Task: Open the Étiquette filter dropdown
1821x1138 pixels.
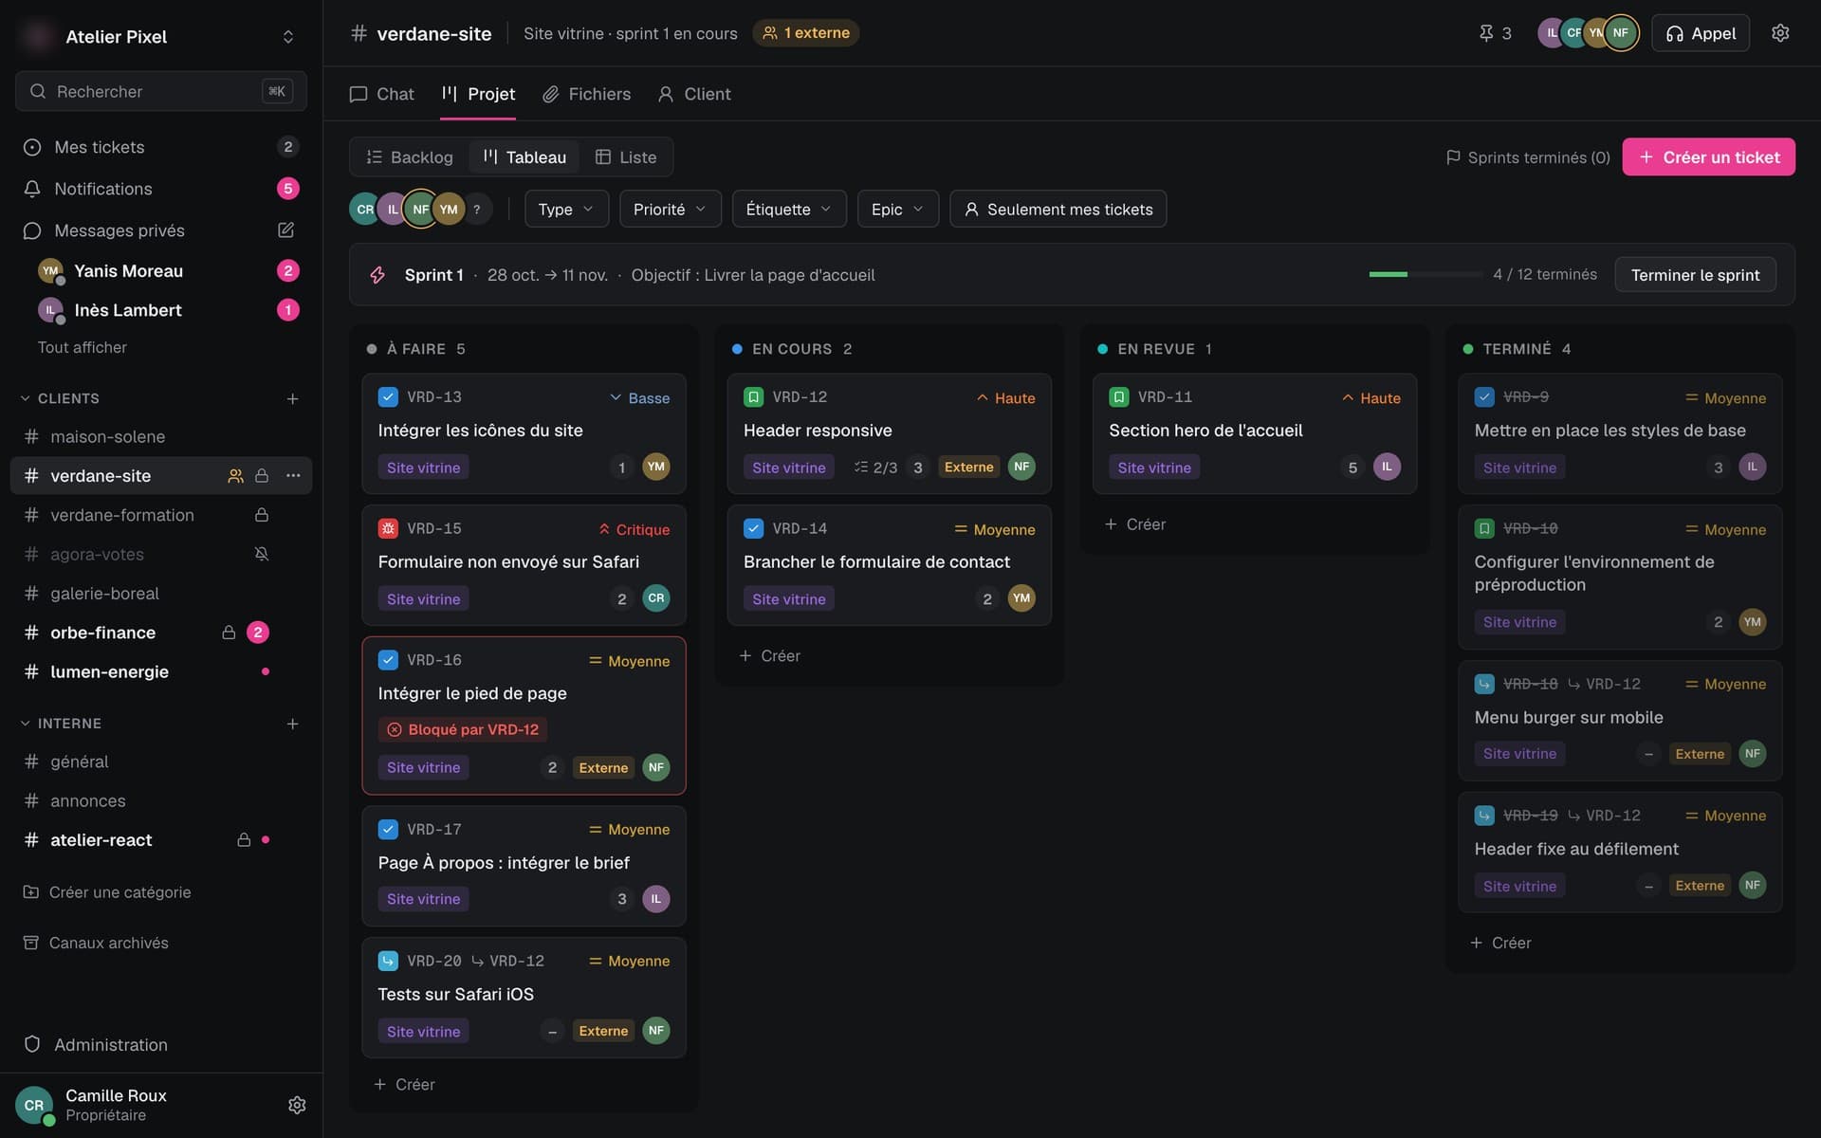Action: 788,210
